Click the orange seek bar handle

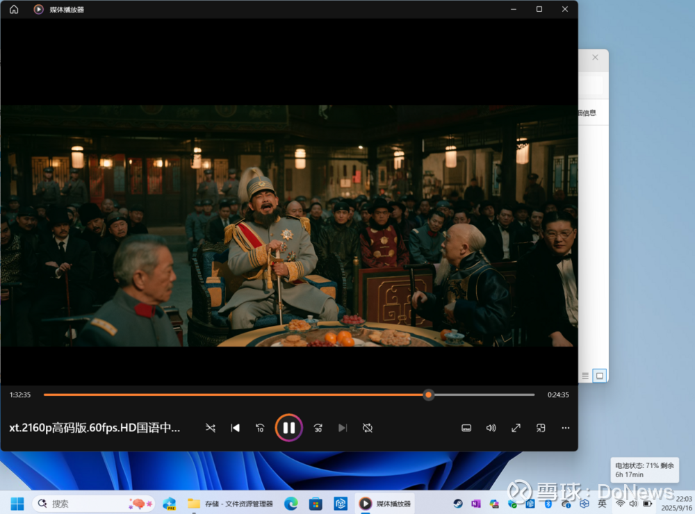[x=428, y=395]
